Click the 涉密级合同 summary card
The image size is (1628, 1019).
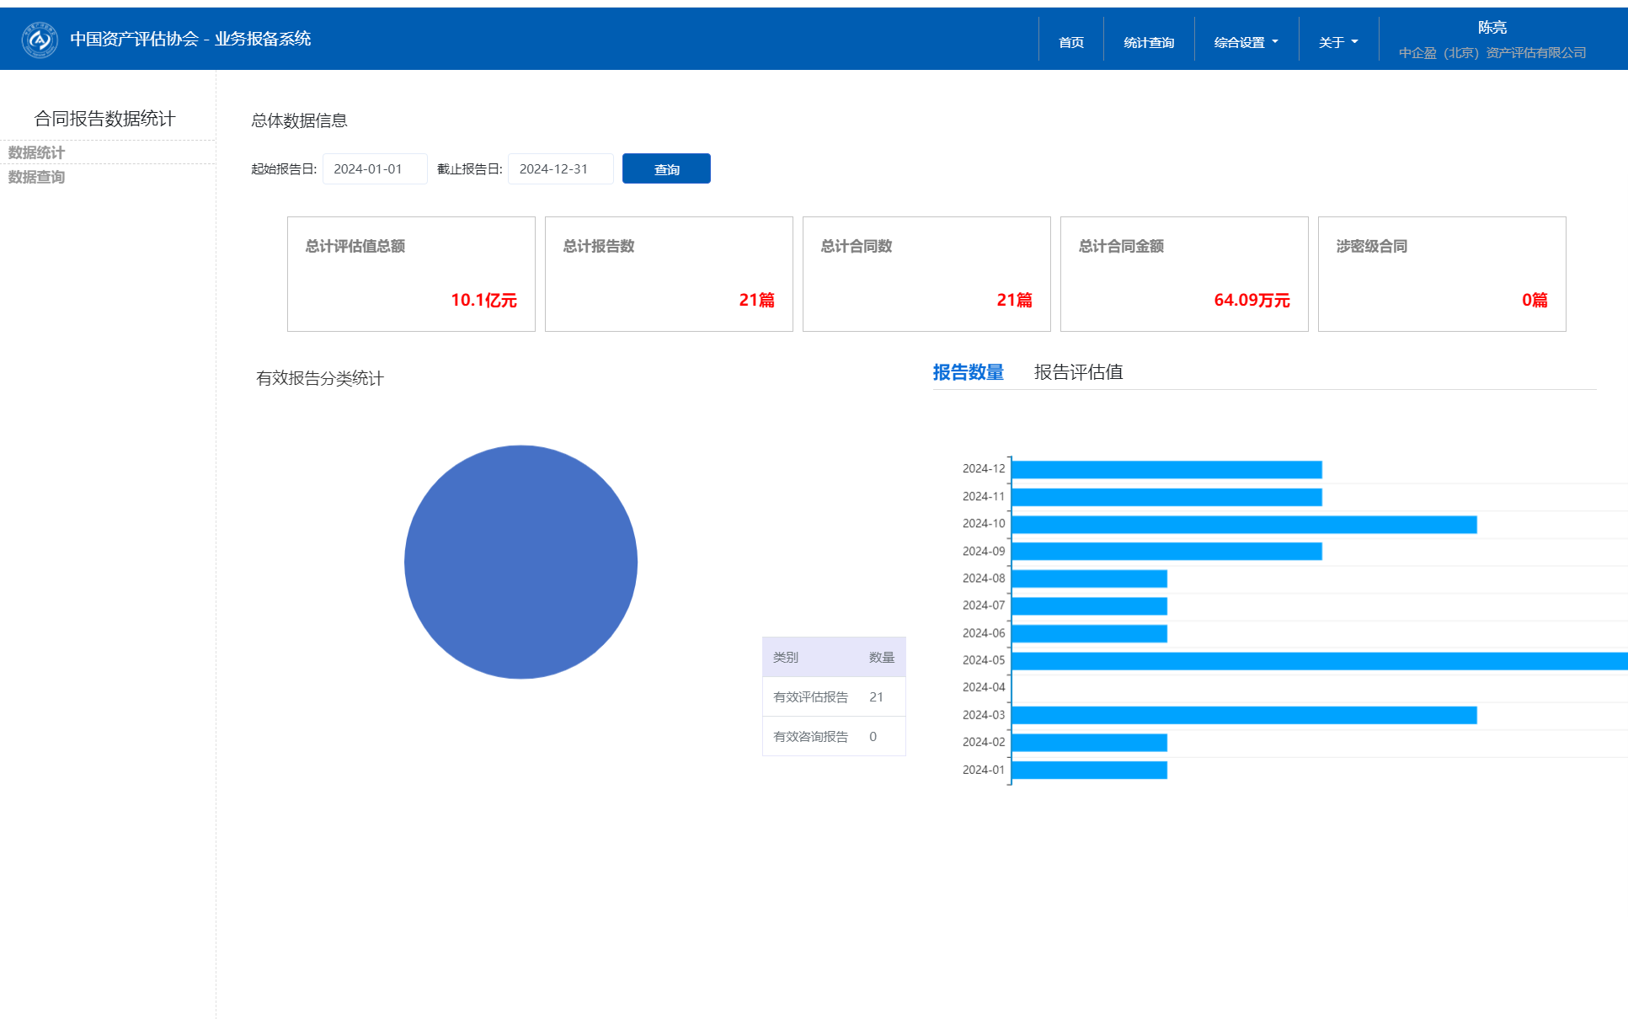(x=1441, y=274)
